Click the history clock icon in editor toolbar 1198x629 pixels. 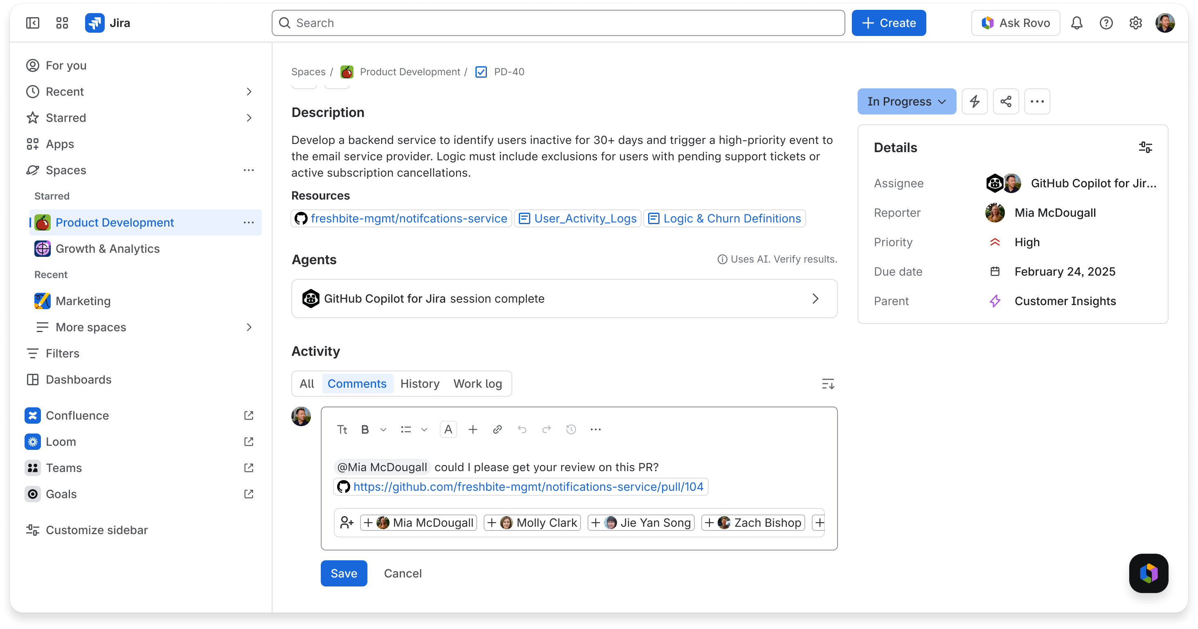point(571,429)
